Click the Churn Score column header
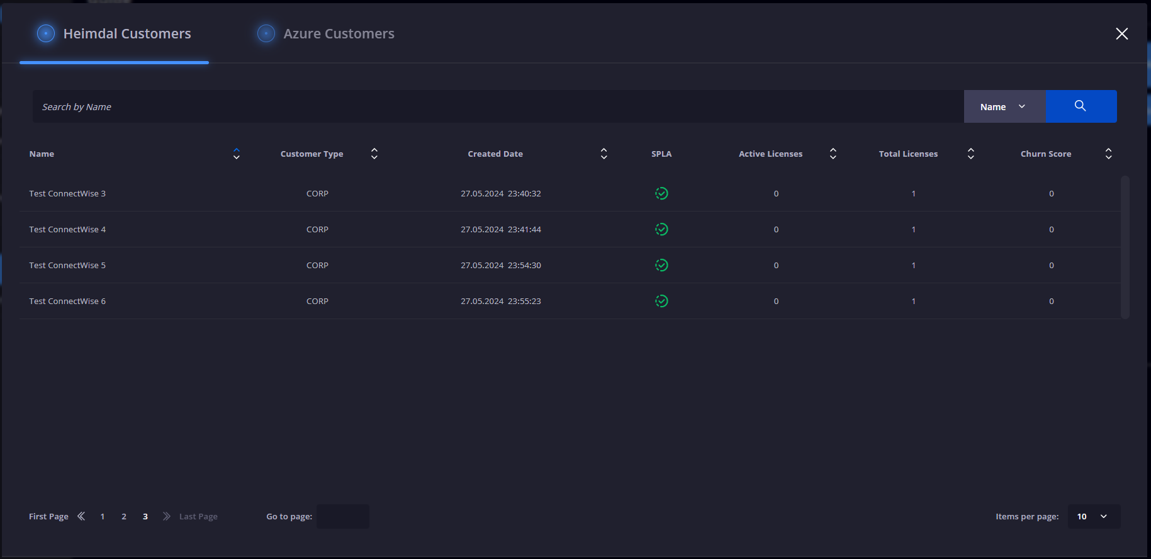This screenshot has height=559, width=1151. pos(1046,154)
